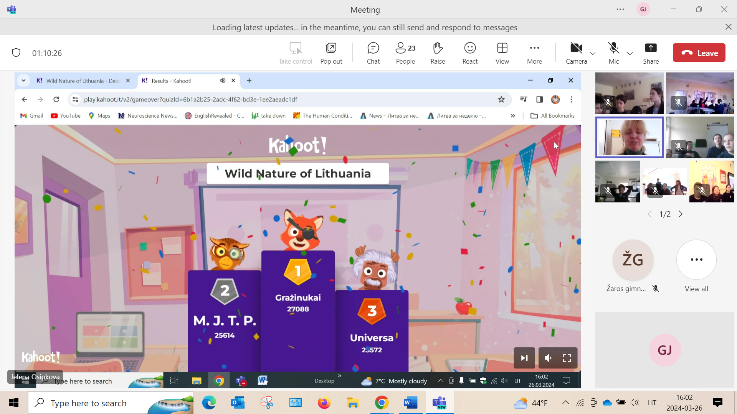The width and height of the screenshot is (737, 414).
Task: Expand the Mic options dropdown arrow
Action: (630, 53)
